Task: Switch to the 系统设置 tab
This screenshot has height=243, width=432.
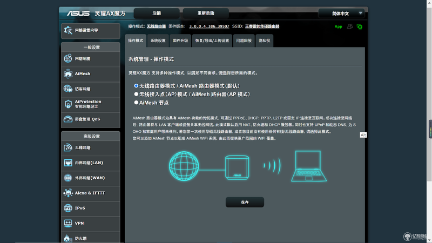Action: [158, 40]
